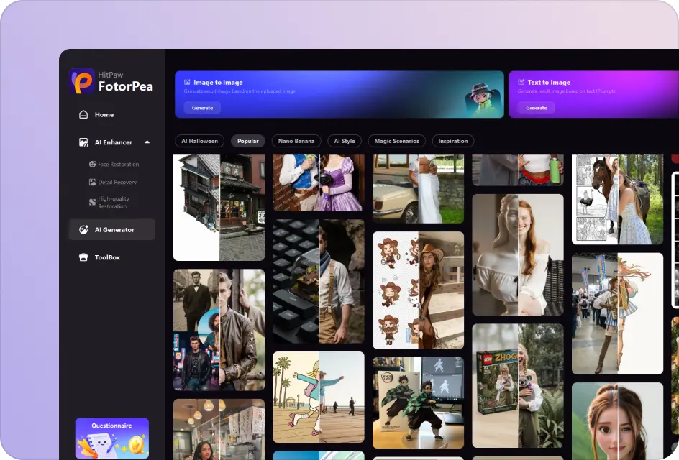Click the AI Enhancer picture icon
The image size is (679, 460).
pyautogui.click(x=83, y=142)
